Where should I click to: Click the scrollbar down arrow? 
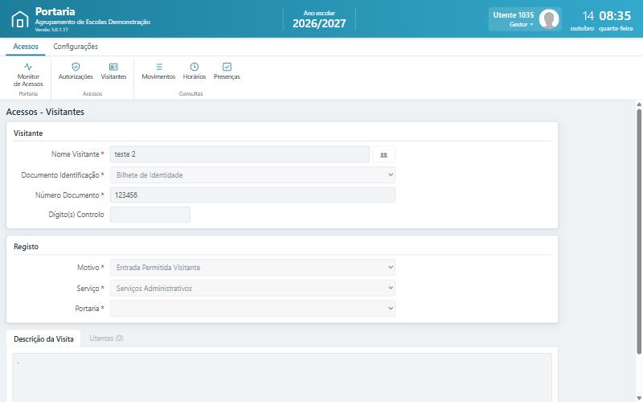point(639,398)
